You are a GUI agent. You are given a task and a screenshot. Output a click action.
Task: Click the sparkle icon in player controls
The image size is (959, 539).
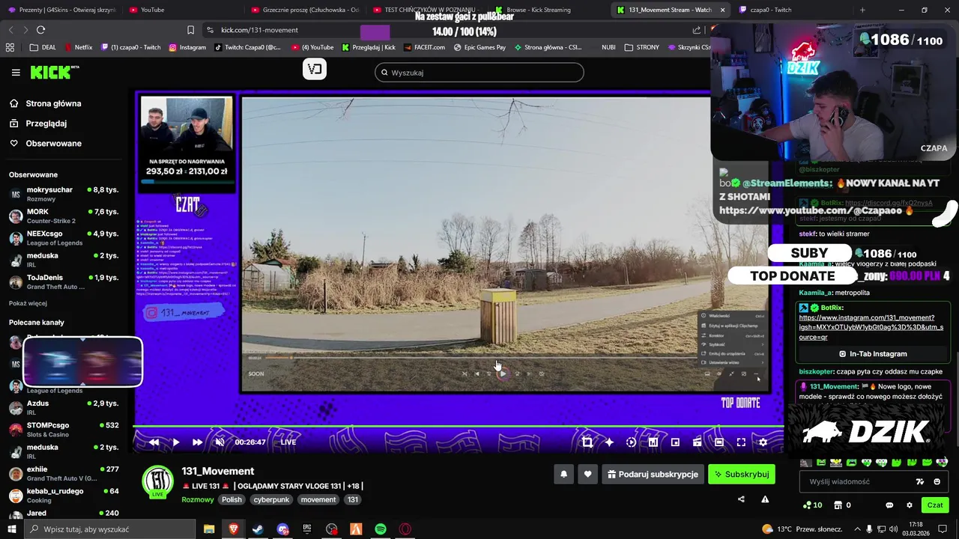click(609, 442)
